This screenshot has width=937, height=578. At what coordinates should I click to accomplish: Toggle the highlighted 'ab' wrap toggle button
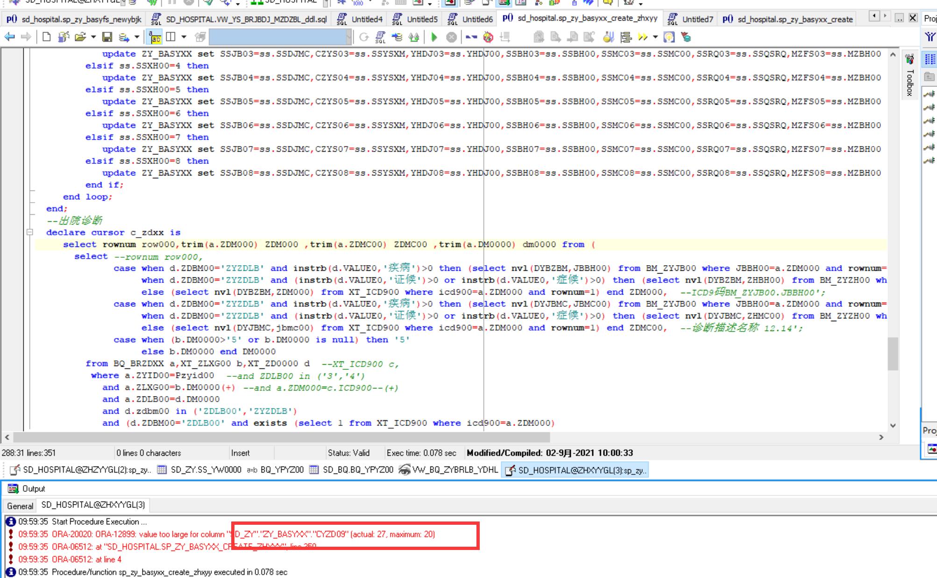[155, 37]
